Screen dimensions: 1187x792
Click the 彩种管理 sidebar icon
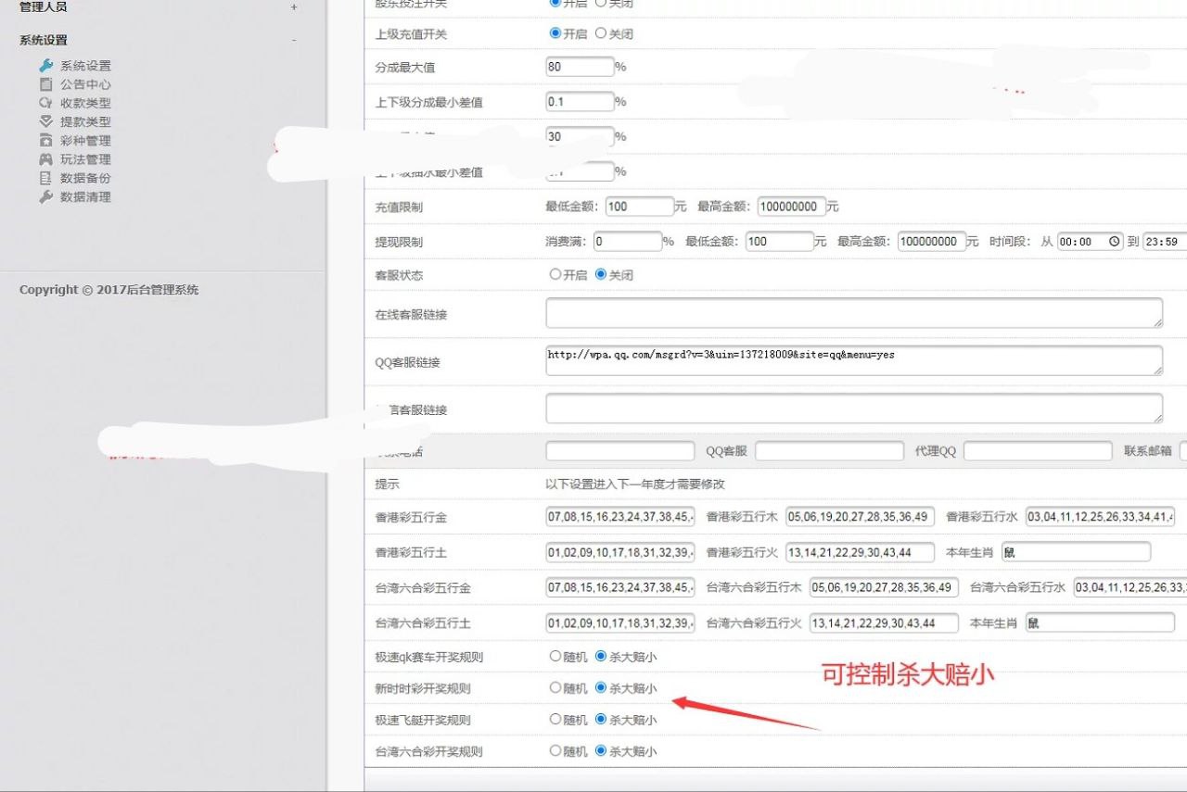click(x=45, y=141)
